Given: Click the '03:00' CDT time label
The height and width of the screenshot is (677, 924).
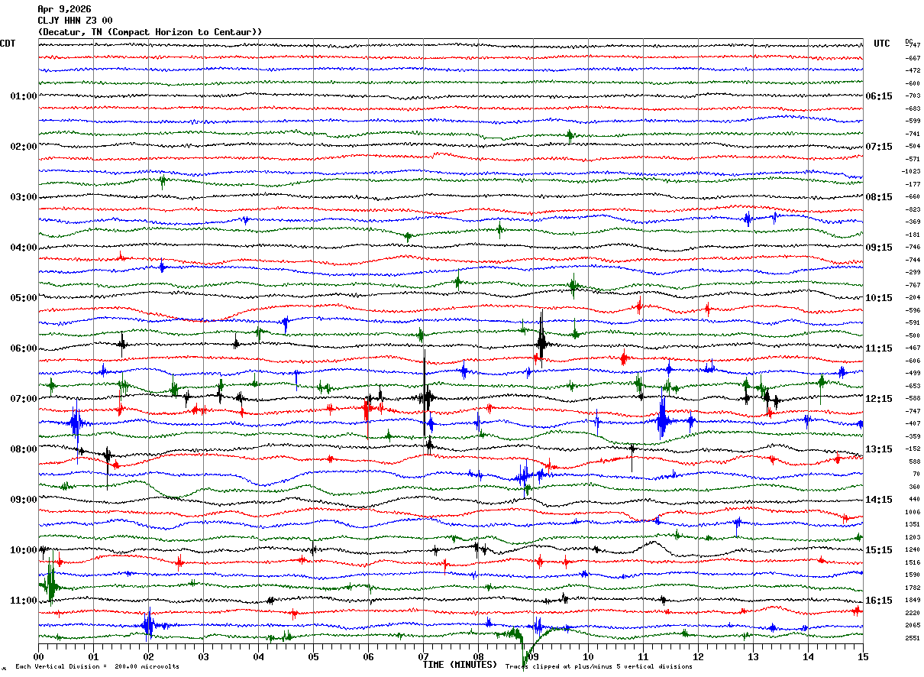Looking at the screenshot, I should (24, 197).
